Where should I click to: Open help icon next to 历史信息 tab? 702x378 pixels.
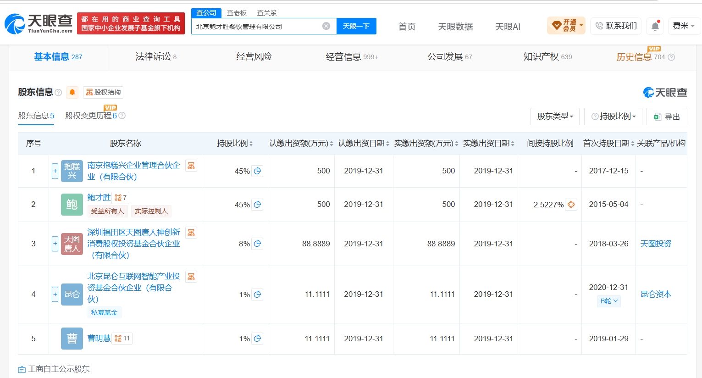click(671, 57)
